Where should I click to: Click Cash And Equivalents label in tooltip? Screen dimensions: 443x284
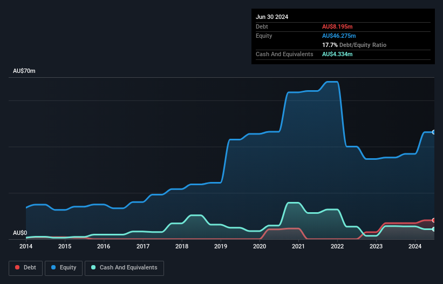click(284, 54)
